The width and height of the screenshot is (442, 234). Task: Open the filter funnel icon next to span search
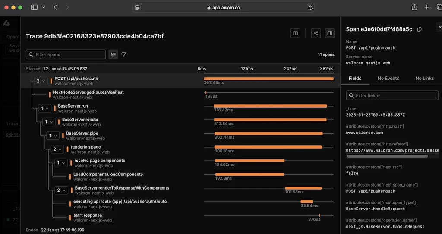[x=124, y=54]
